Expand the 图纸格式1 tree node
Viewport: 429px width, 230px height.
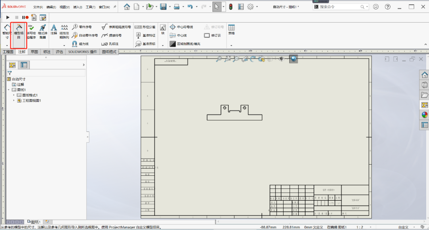click(x=14, y=95)
